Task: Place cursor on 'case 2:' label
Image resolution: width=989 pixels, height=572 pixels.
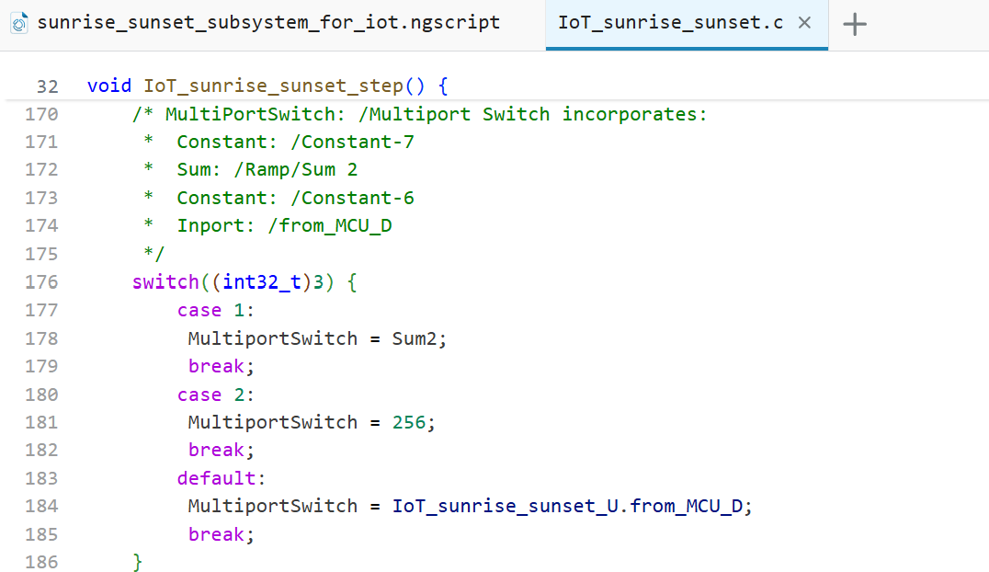Action: tap(215, 395)
